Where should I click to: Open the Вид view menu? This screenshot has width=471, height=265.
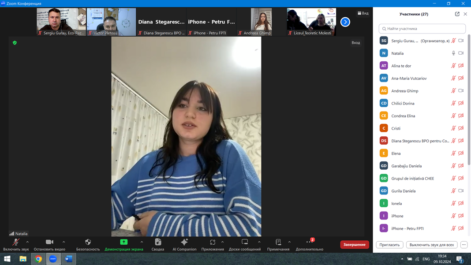pos(363,13)
